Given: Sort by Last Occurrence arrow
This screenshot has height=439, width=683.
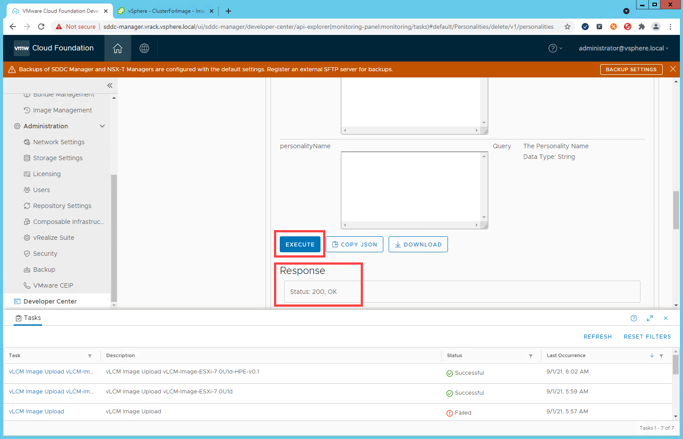Looking at the screenshot, I should tap(652, 356).
